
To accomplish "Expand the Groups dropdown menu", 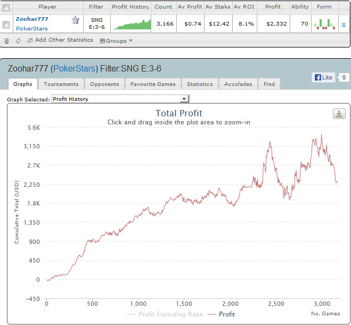I will click(x=117, y=41).
